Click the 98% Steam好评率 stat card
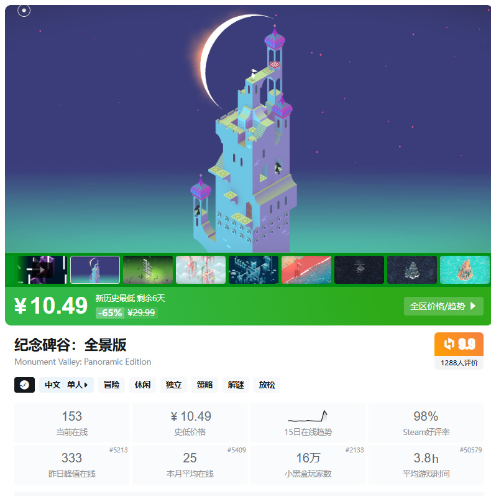The height and width of the screenshot is (496, 491). pos(426,423)
